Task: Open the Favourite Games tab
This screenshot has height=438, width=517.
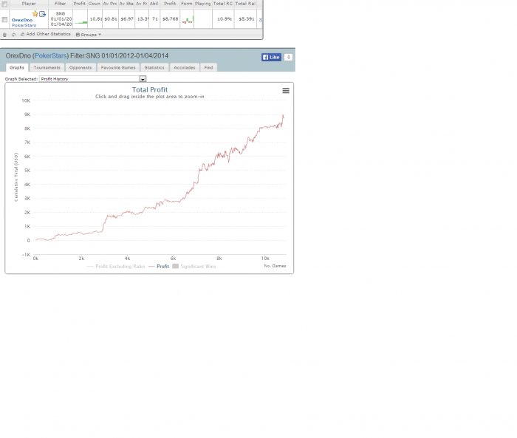Action: coord(118,67)
